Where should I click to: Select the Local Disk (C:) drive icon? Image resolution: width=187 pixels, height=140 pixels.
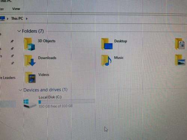point(30,103)
